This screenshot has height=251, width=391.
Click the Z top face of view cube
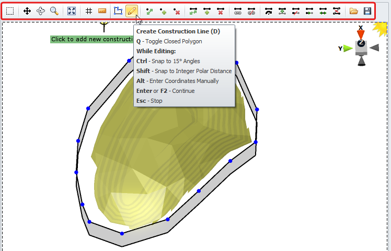click(x=361, y=43)
